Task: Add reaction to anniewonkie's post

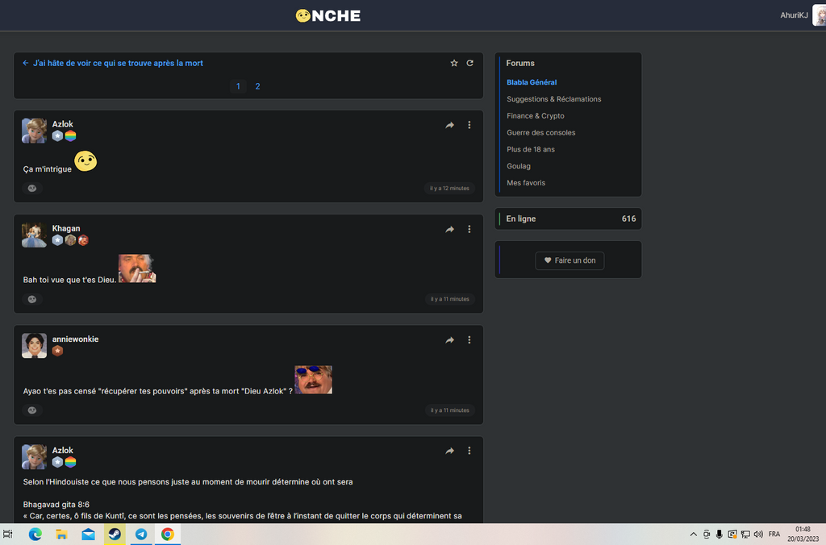Action: tap(32, 410)
